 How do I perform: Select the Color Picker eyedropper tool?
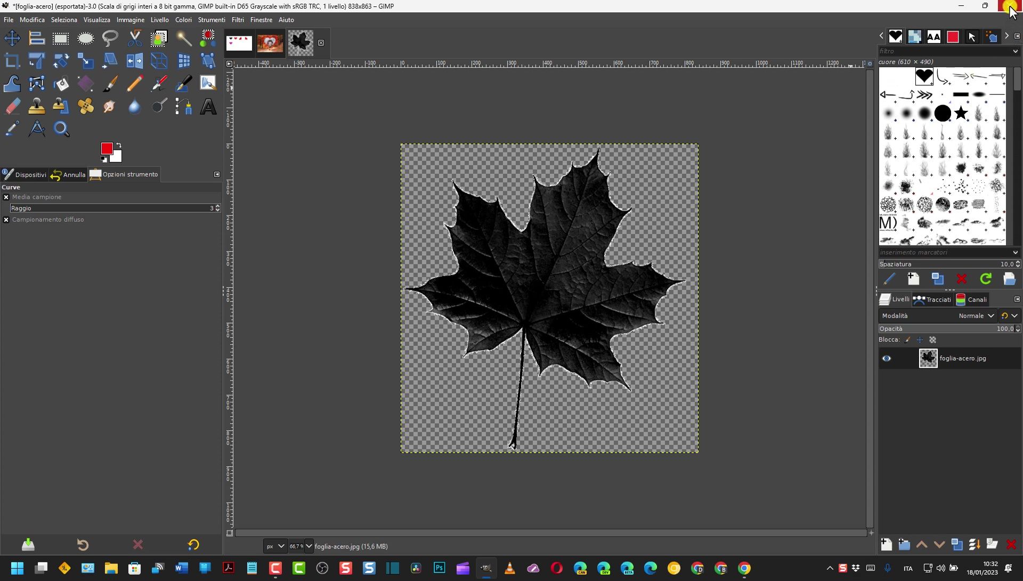click(x=12, y=128)
